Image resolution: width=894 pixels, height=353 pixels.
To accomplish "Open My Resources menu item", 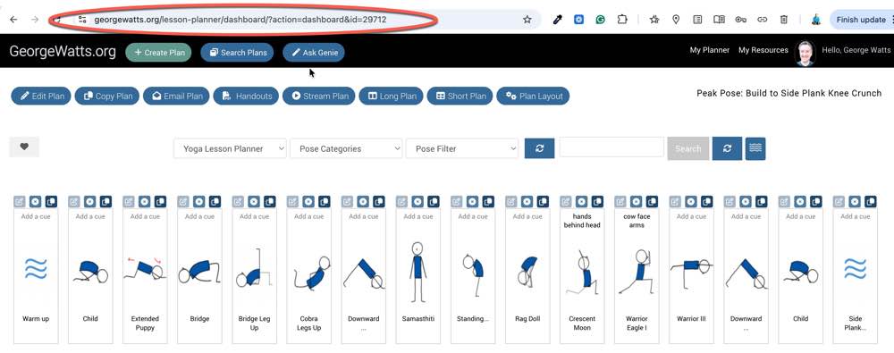I will tap(763, 50).
